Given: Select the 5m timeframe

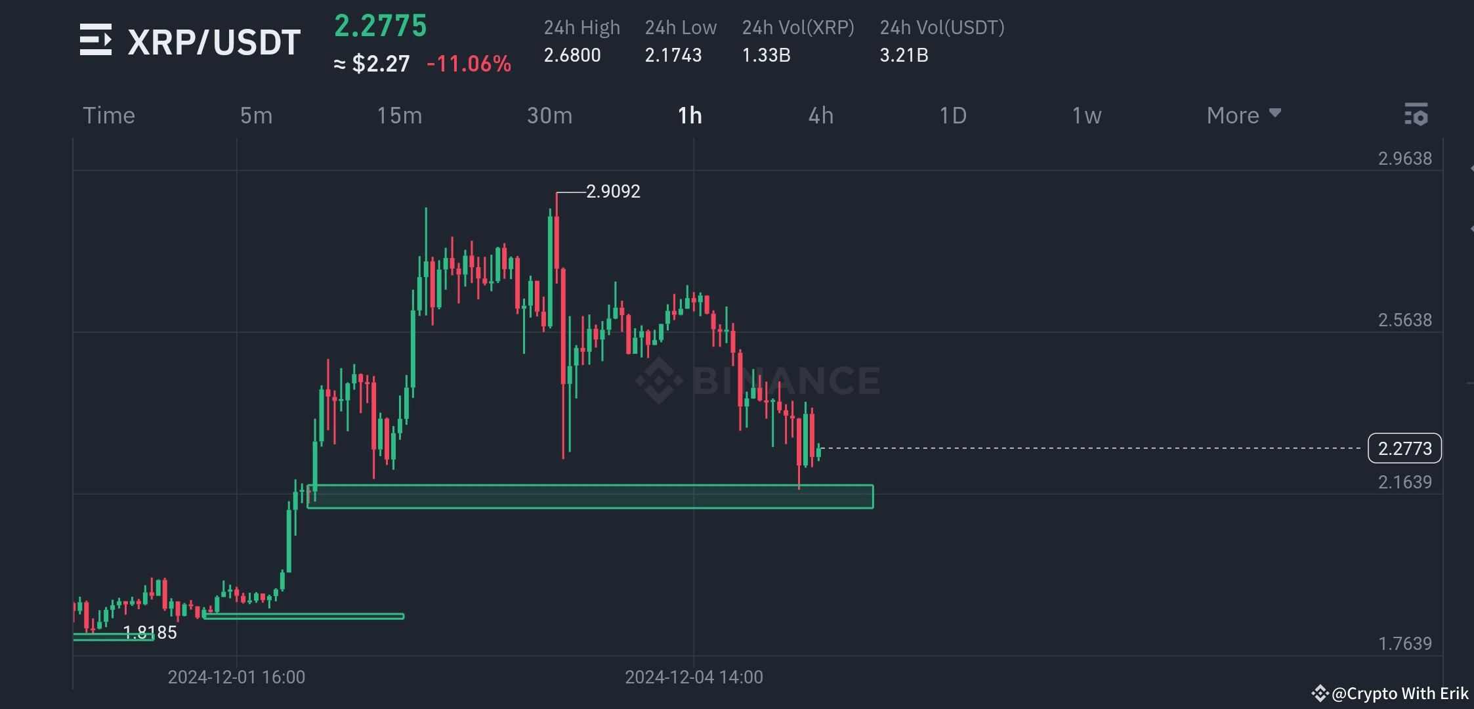Looking at the screenshot, I should 256,116.
